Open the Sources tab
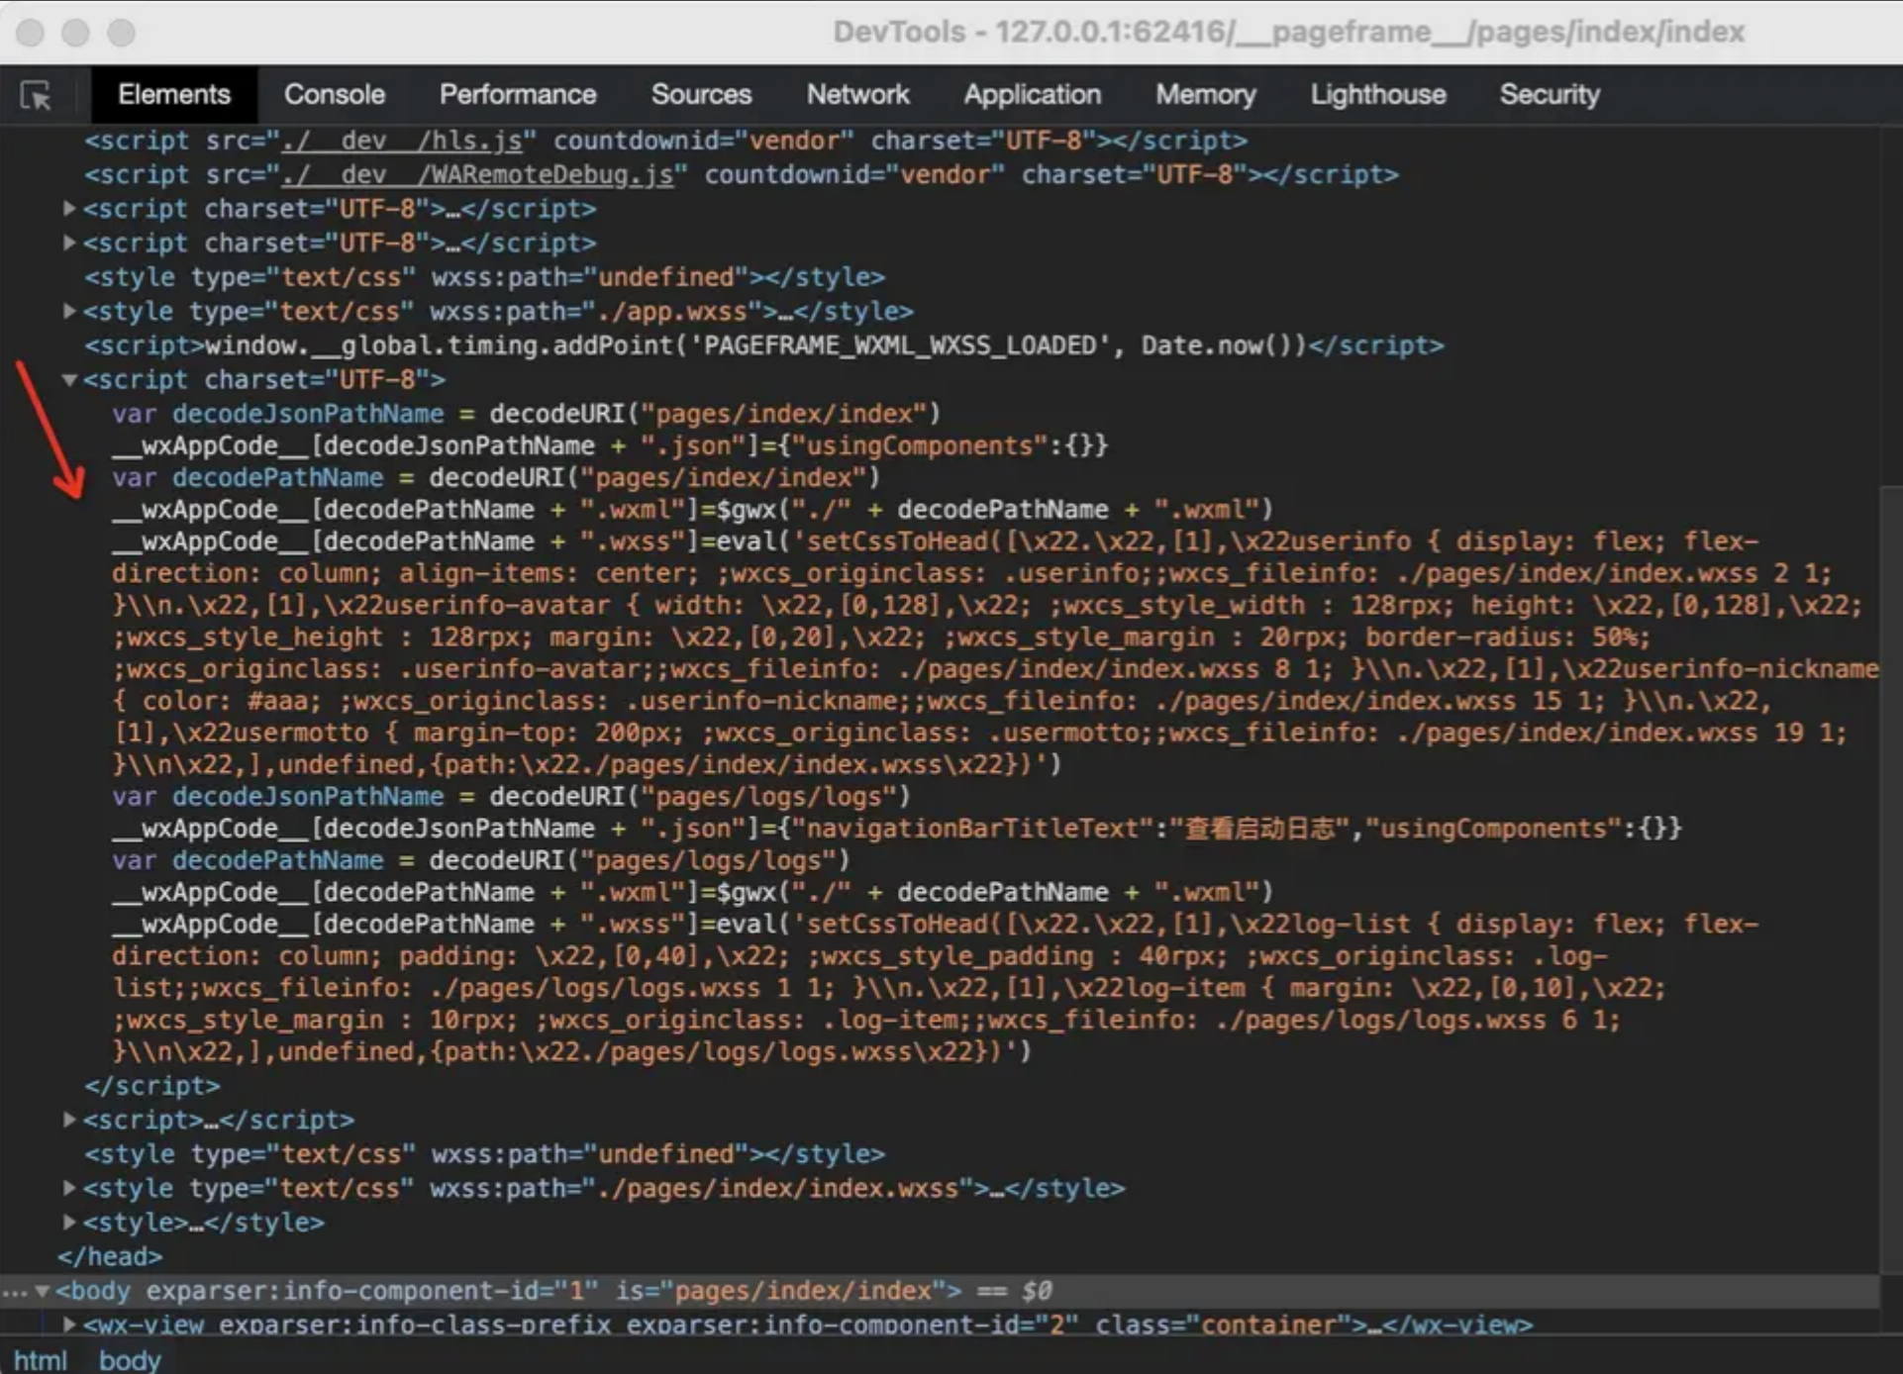The height and width of the screenshot is (1374, 1903). [701, 95]
